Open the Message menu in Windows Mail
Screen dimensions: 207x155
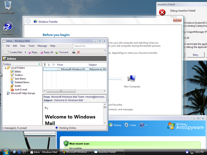point(42,46)
